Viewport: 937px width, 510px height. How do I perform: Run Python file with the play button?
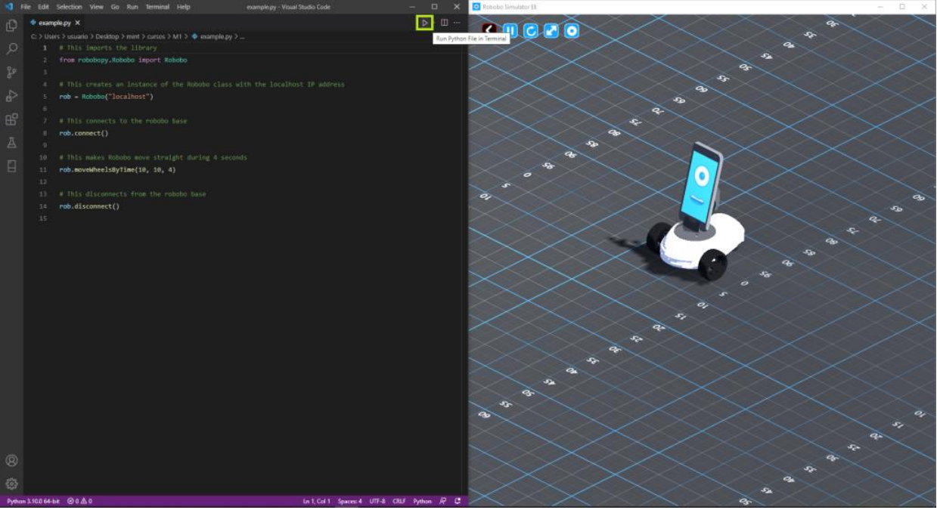pyautogui.click(x=424, y=23)
